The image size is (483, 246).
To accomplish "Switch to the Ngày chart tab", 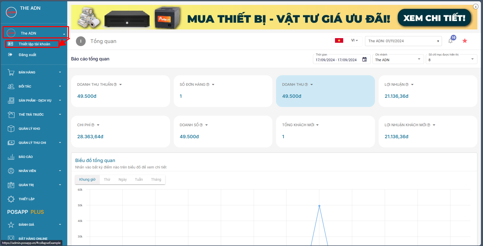I will coord(123,180).
